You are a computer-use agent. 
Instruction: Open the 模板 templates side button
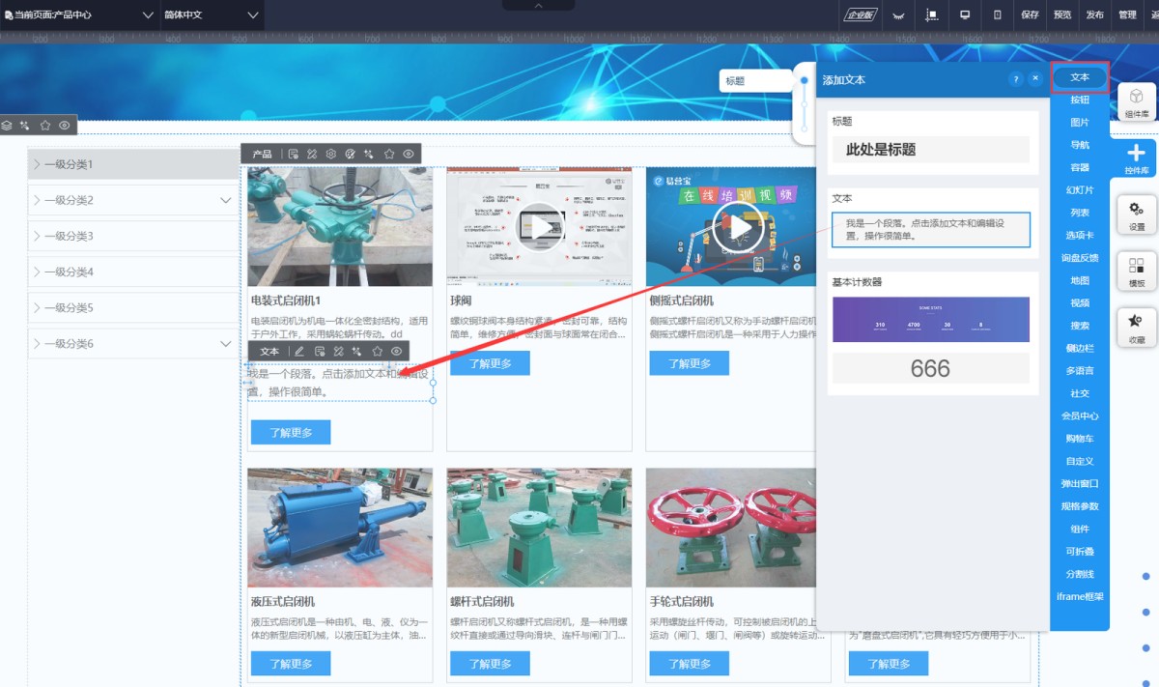point(1137,272)
